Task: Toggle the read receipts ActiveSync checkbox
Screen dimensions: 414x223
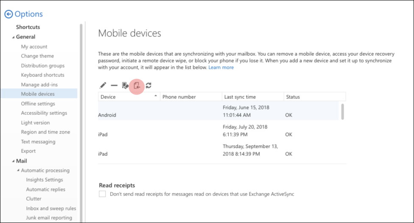Action: pos(102,194)
